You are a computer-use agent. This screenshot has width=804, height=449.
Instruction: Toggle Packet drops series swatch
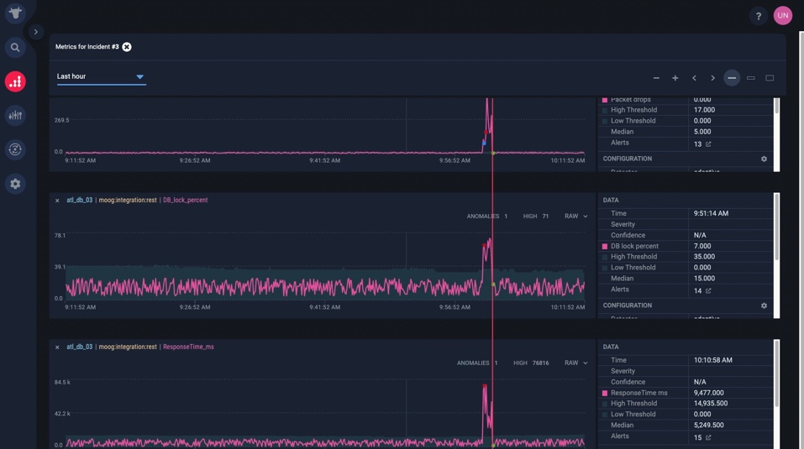[x=605, y=100]
